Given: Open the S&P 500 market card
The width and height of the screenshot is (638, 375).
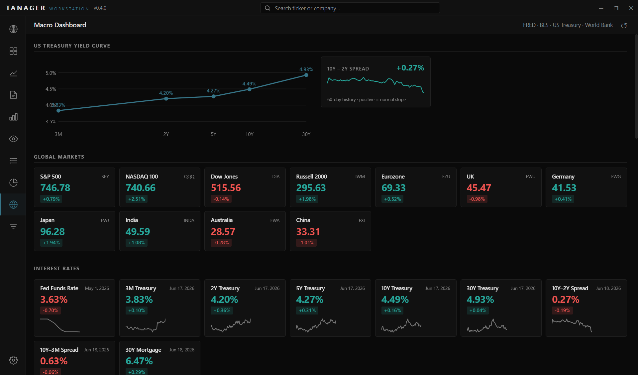Looking at the screenshot, I should click(x=74, y=187).
